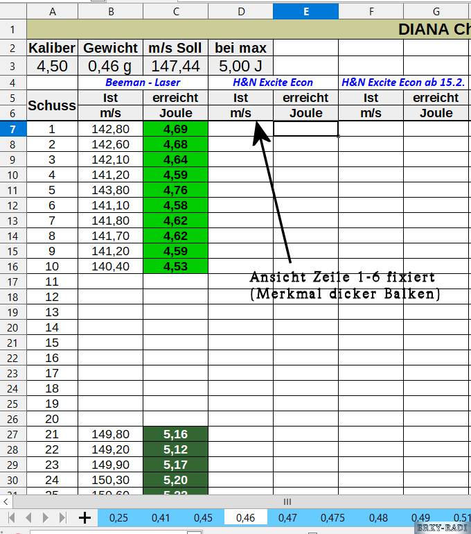Click the Beeman - Laser label

click(x=143, y=83)
